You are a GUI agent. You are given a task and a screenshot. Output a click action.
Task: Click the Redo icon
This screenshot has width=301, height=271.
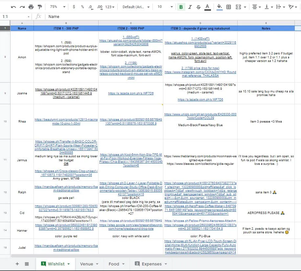point(22,7)
